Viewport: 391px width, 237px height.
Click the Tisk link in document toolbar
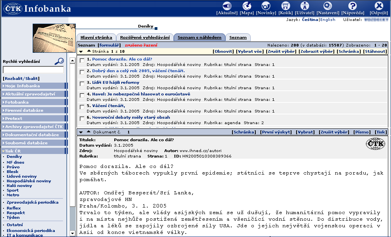coord(381,132)
